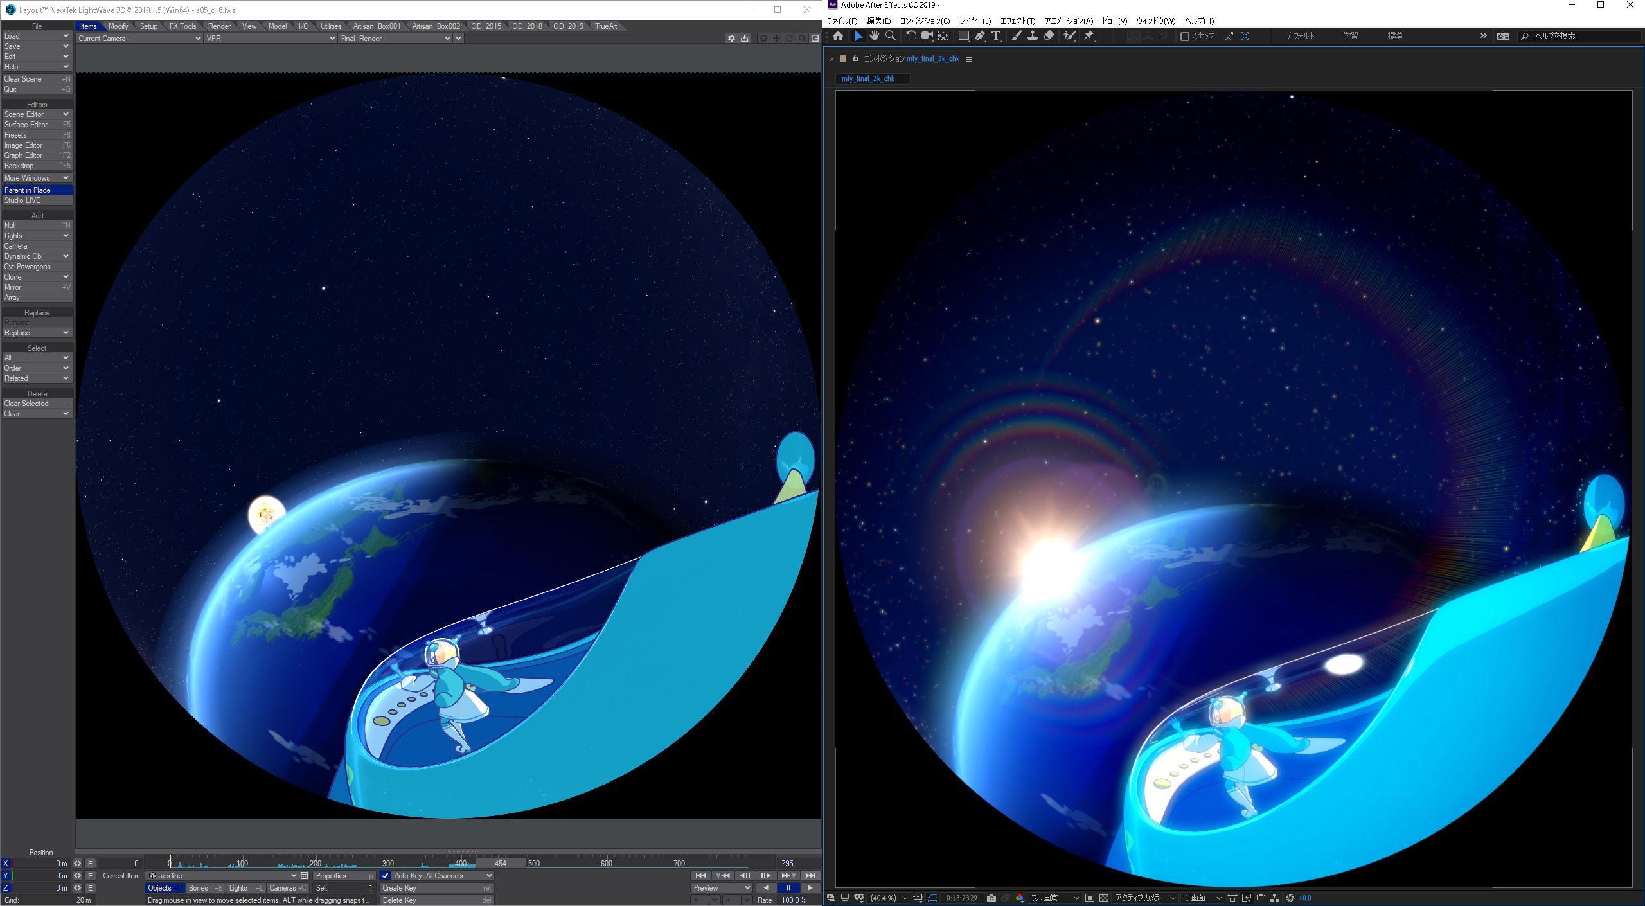Image resolution: width=1645 pixels, height=906 pixels.
Task: Click the LightWave timeline frame slider at 454
Action: coord(501,864)
